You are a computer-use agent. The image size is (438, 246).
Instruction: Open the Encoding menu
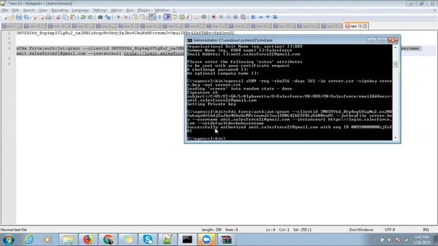[x=60, y=10]
